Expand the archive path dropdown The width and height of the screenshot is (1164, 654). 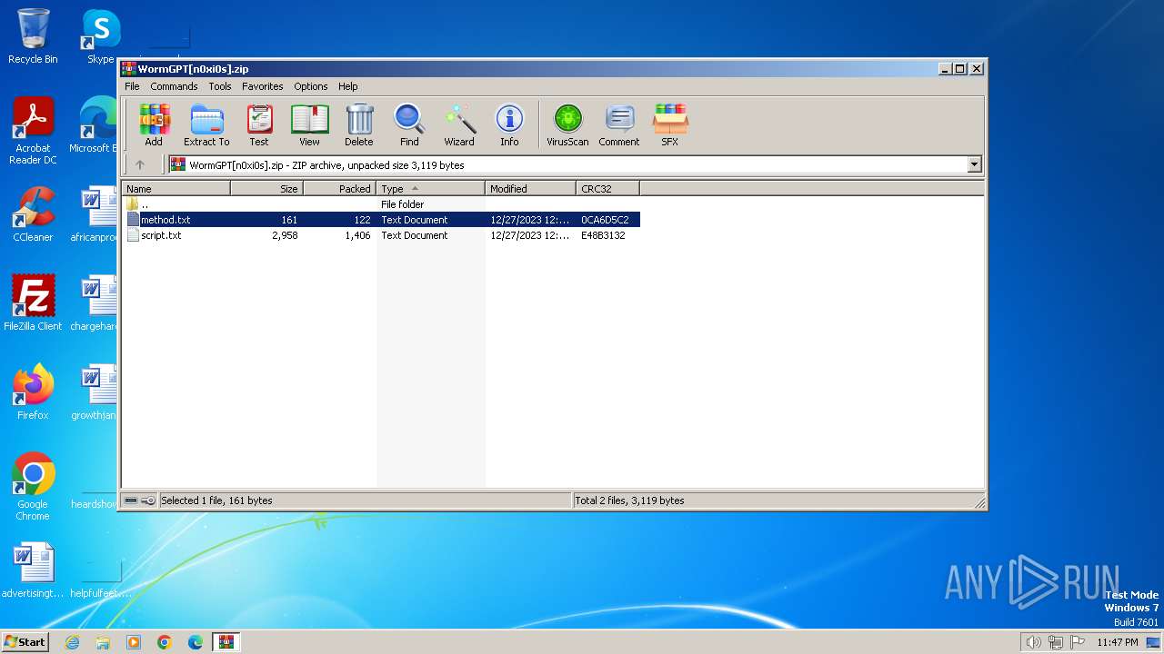click(x=975, y=164)
